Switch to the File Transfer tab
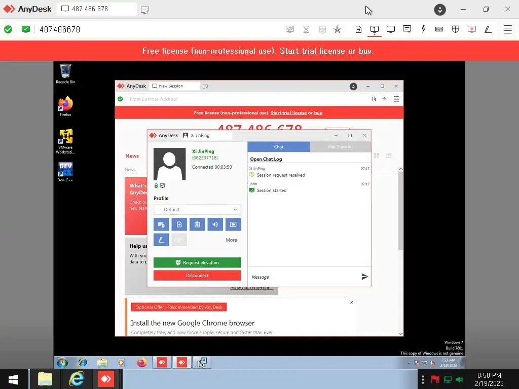Viewport: 519px width, 389px height. tap(340, 147)
